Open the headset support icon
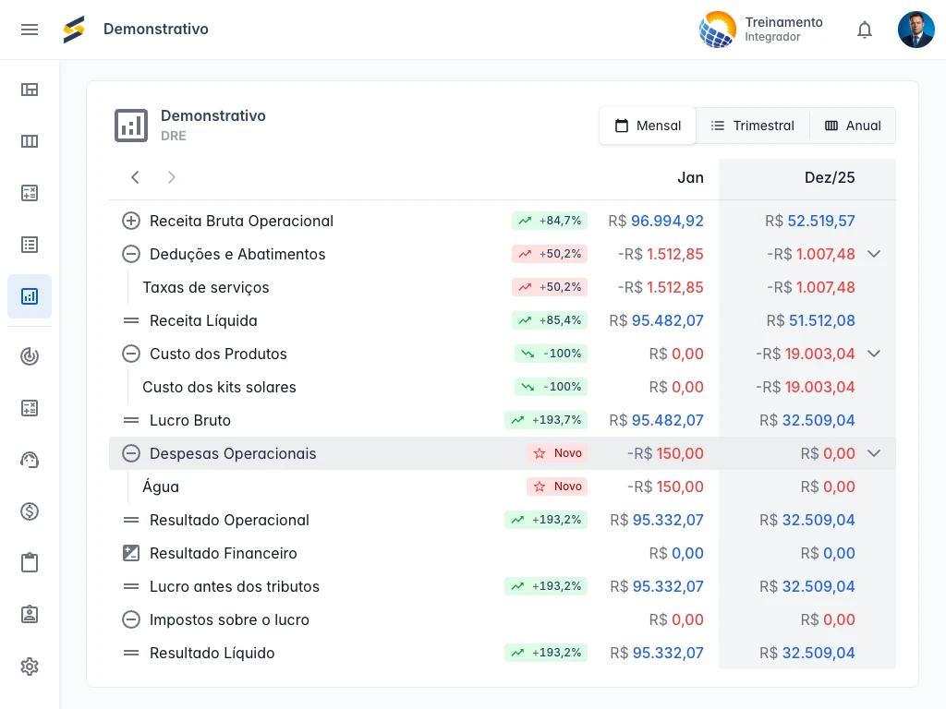This screenshot has width=946, height=709. coord(30,460)
